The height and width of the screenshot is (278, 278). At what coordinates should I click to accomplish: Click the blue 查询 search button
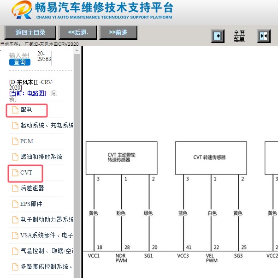pos(20,62)
